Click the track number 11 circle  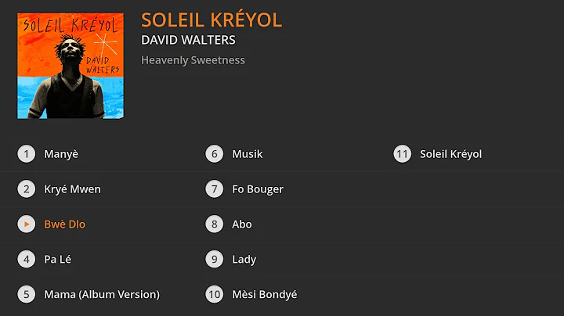[x=403, y=154]
